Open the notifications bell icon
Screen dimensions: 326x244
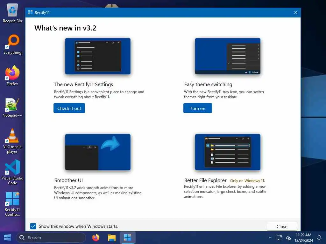pos(319,238)
